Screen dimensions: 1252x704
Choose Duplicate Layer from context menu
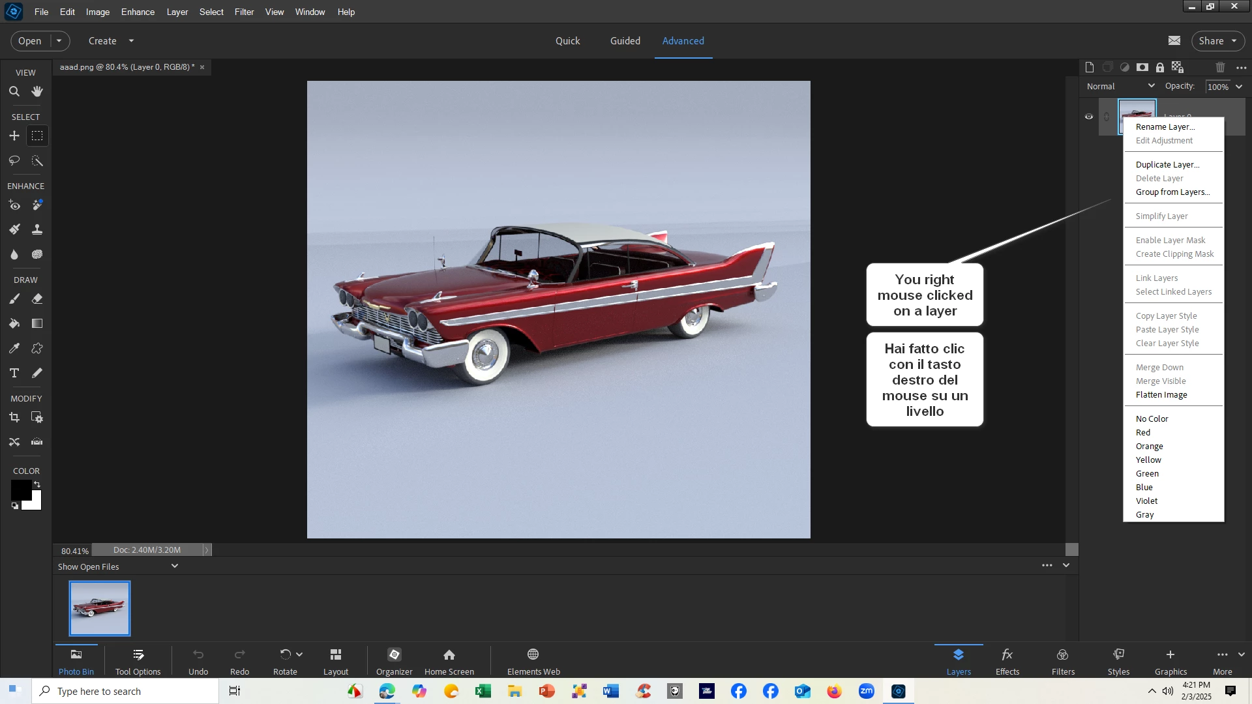[1167, 165]
